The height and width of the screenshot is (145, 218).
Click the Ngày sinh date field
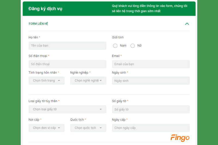(x=151, y=81)
